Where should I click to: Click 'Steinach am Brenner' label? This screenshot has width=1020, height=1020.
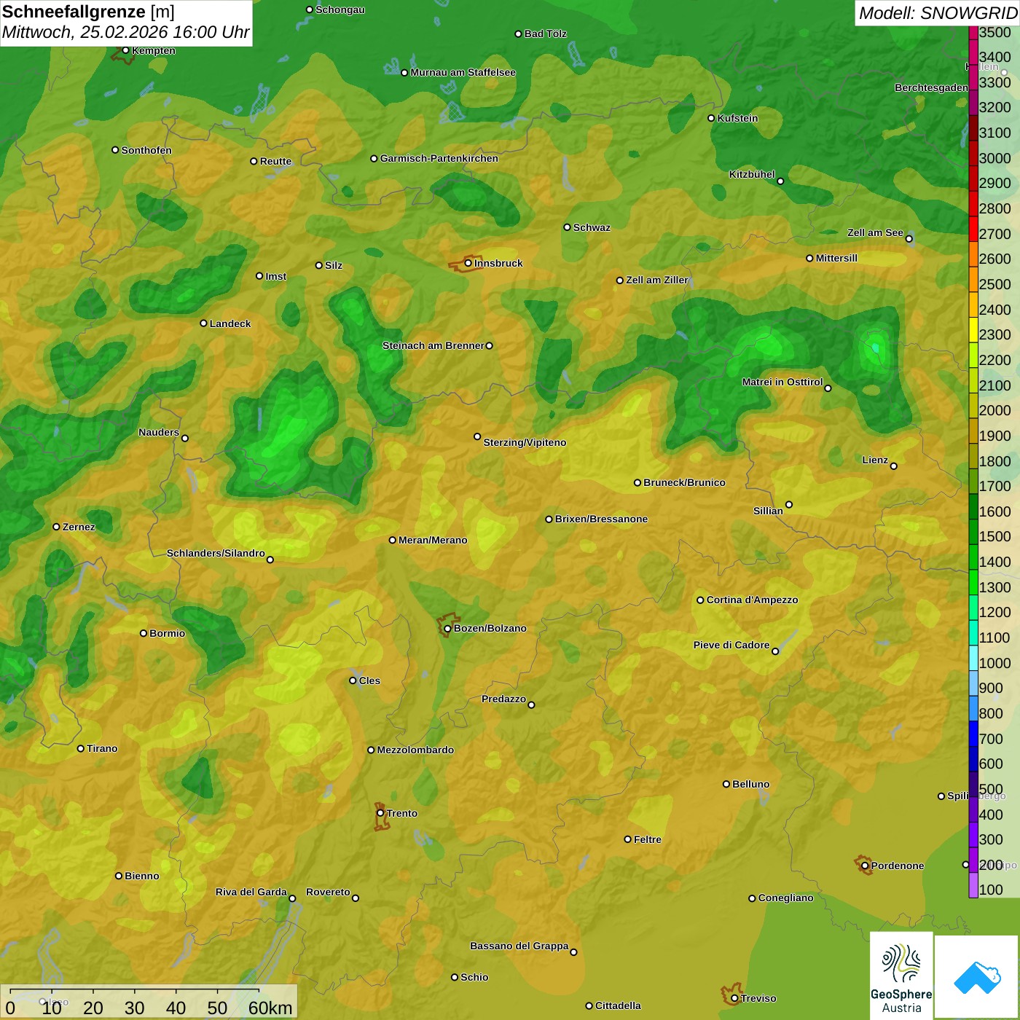coord(433,345)
